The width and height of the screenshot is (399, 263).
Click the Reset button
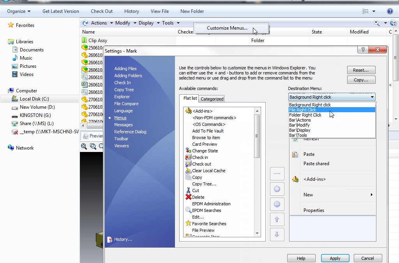(x=361, y=70)
